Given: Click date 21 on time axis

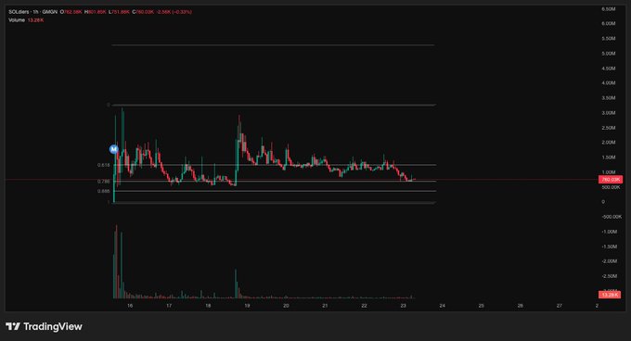Looking at the screenshot, I should pos(325,306).
